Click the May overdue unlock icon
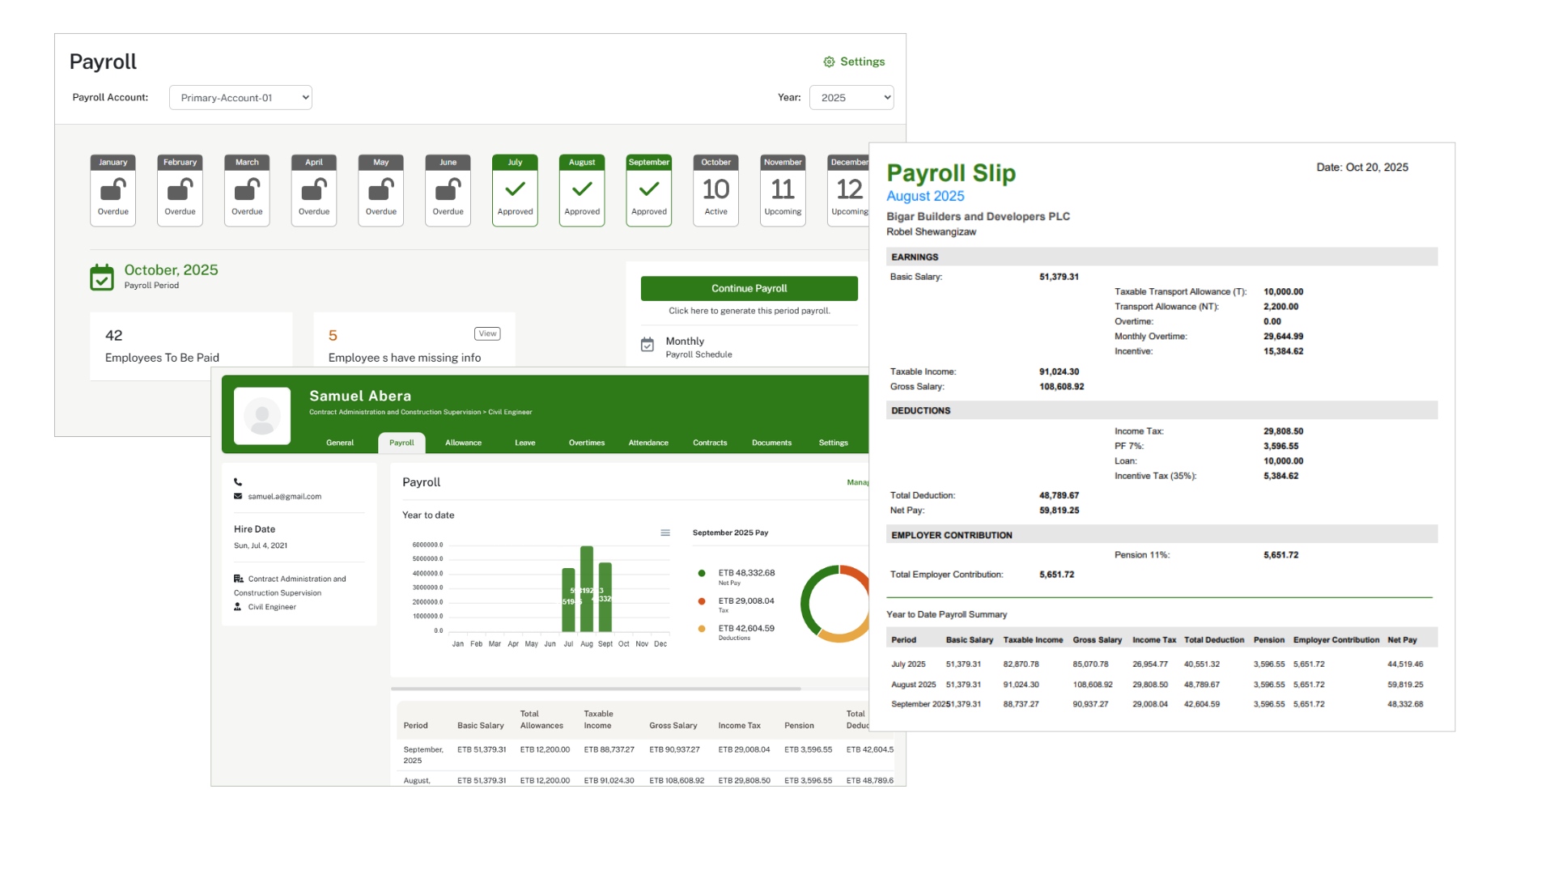Viewport: 1554px width, 874px height. (381, 189)
